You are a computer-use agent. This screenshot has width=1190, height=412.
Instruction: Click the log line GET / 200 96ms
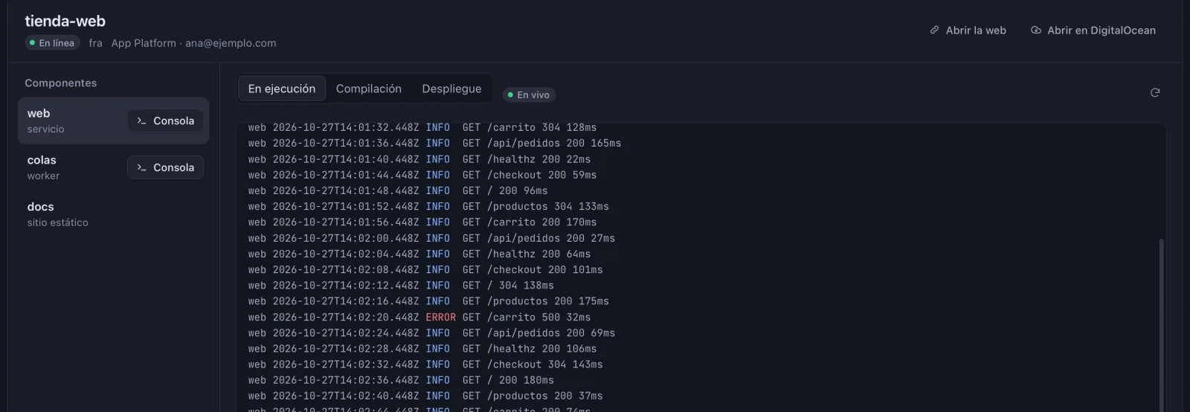coord(398,191)
